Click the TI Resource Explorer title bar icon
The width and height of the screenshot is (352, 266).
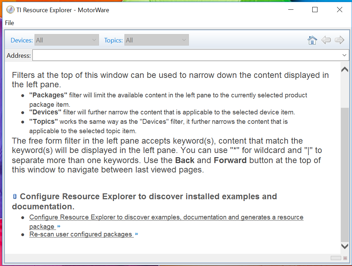point(10,10)
